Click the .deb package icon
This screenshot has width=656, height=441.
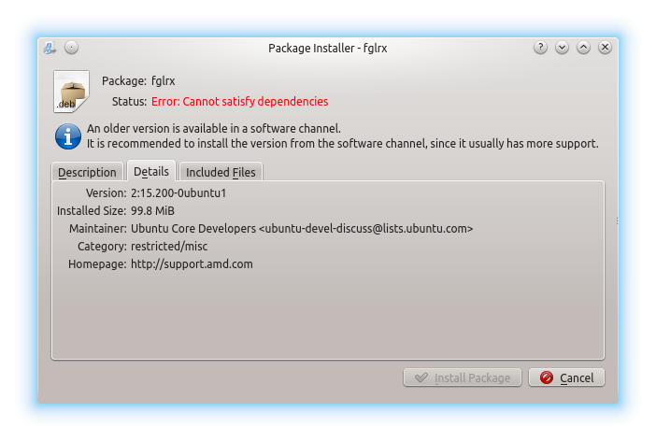click(71, 92)
